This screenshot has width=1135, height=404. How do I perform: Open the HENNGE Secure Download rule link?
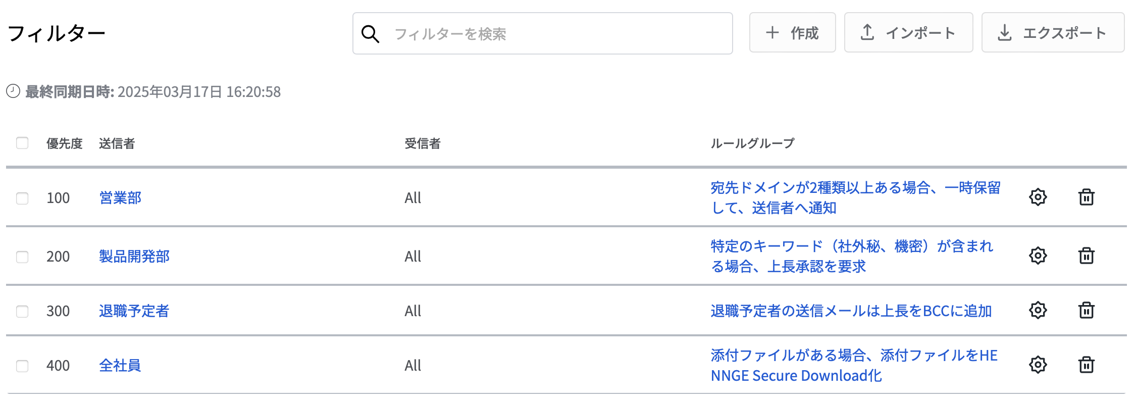(x=854, y=365)
